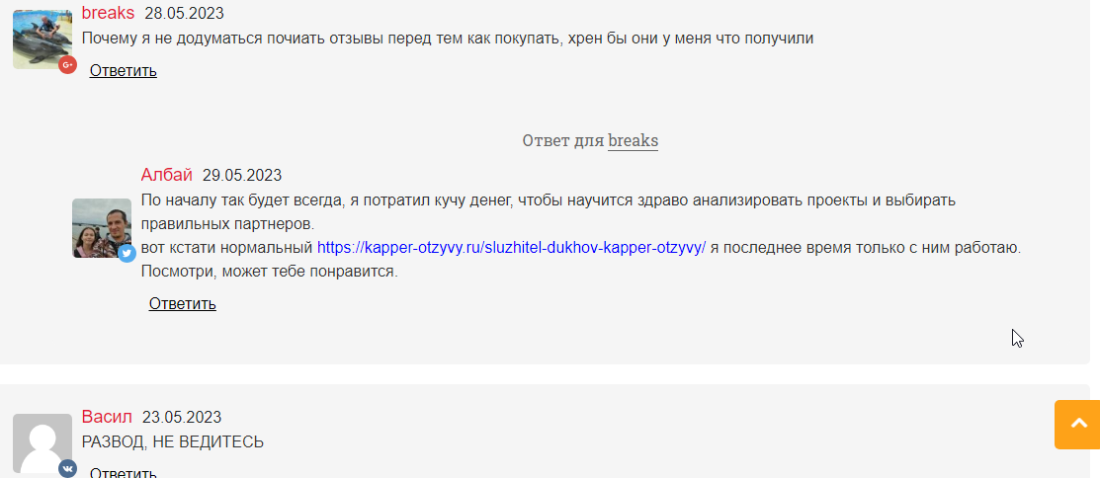Click the underlined breaks link in 'Ответ для'
Screen dimensions: 1100x478
click(633, 141)
